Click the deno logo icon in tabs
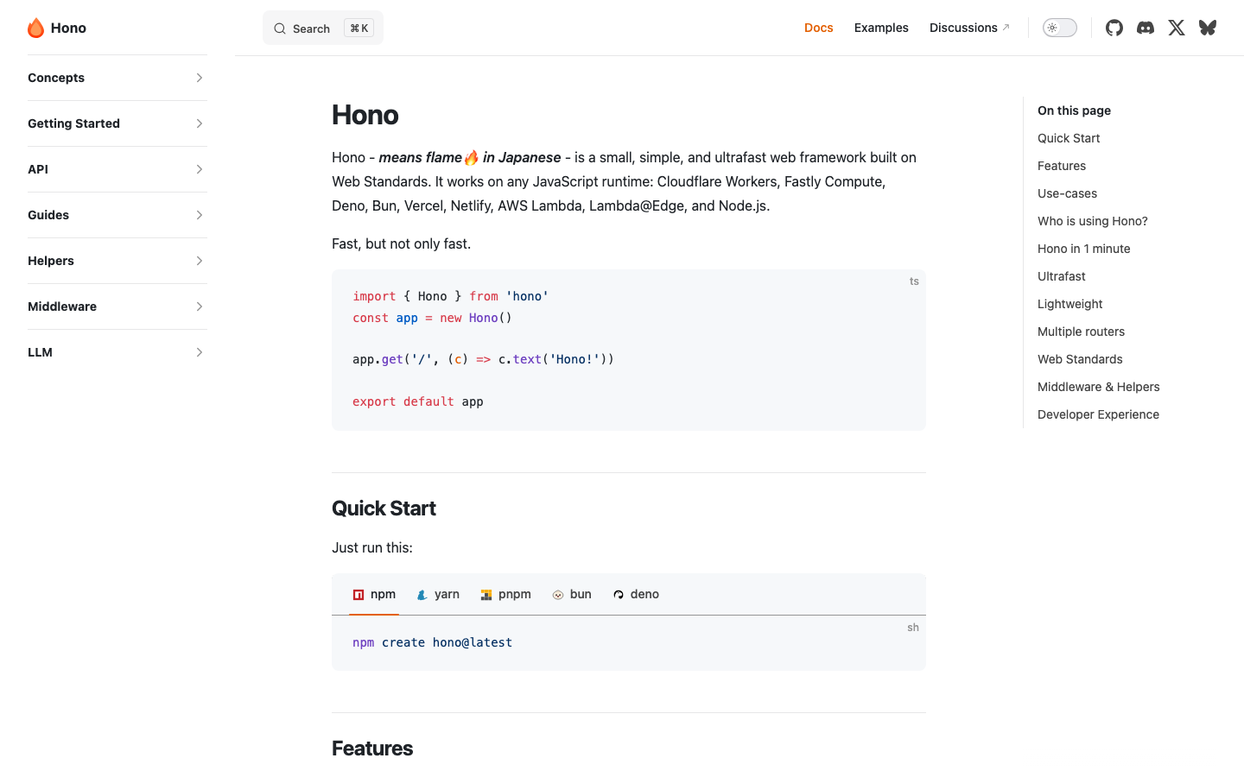This screenshot has width=1244, height=777. pos(619,594)
